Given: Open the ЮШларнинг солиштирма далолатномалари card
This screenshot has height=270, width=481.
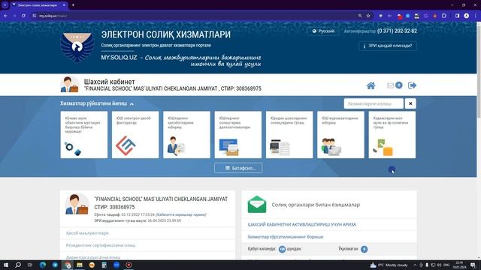Looking at the screenshot, I should click(x=238, y=135).
